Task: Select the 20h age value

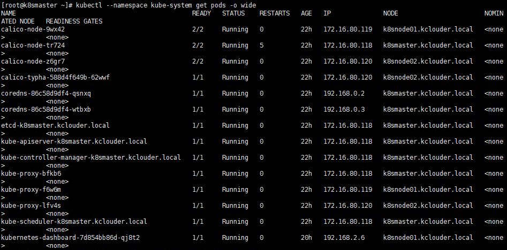Action: 306,238
